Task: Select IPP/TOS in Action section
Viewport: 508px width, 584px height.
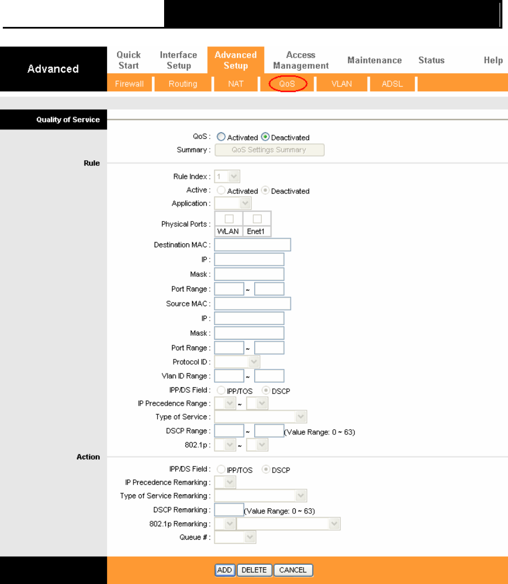Action: [221, 469]
